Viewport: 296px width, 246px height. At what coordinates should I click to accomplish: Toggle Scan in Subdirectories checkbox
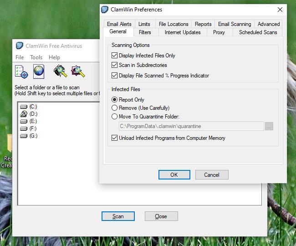114,65
